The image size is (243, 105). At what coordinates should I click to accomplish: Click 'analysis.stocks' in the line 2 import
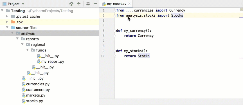click(x=141, y=15)
